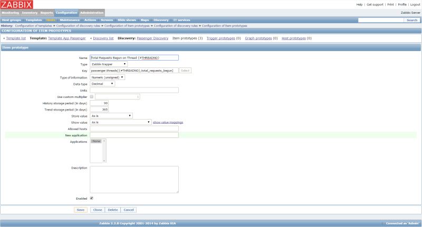Open the show value mappings link
The height and width of the screenshot is (227, 422).
coord(168,123)
